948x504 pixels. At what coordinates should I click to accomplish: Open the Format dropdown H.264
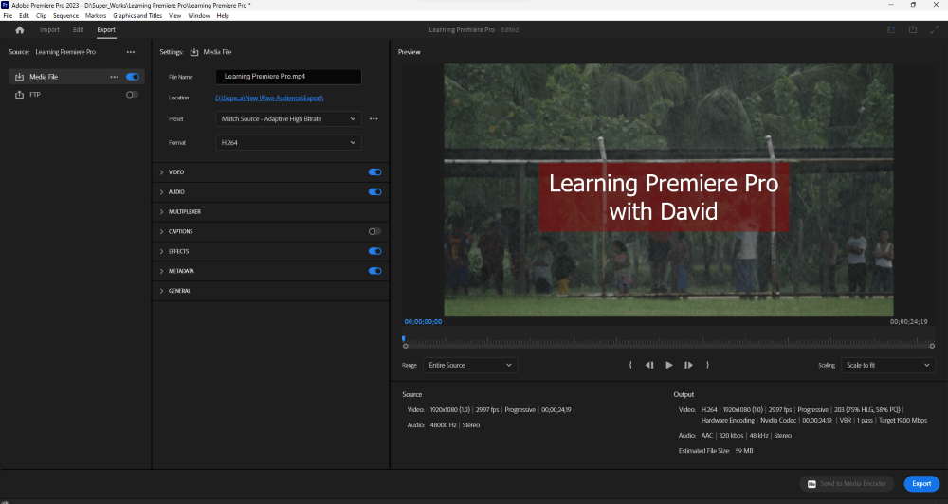pos(288,143)
